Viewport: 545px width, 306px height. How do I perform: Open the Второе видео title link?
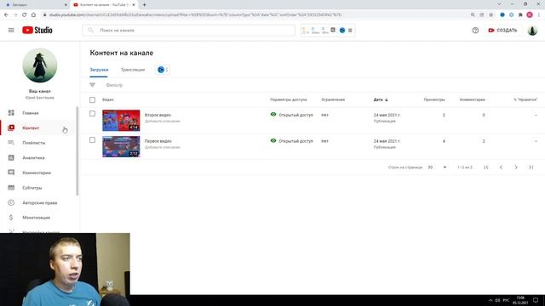point(158,115)
